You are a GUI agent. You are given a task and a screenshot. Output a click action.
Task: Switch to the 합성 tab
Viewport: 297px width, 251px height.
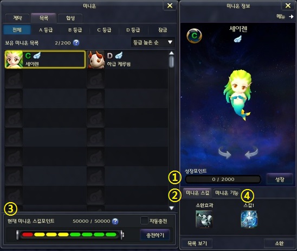(x=70, y=18)
